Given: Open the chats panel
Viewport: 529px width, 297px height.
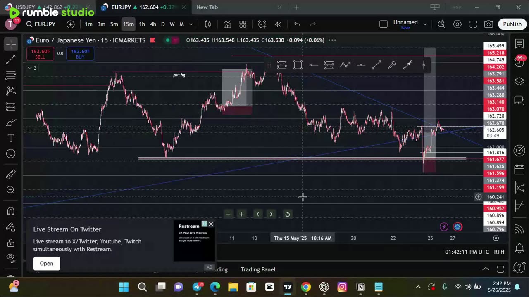Looking at the screenshot, I should 519,100.
